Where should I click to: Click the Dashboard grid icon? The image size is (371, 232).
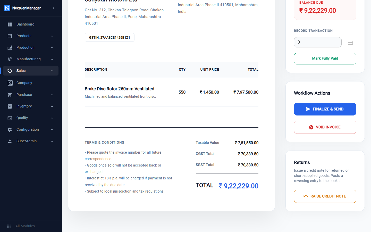[10, 24]
